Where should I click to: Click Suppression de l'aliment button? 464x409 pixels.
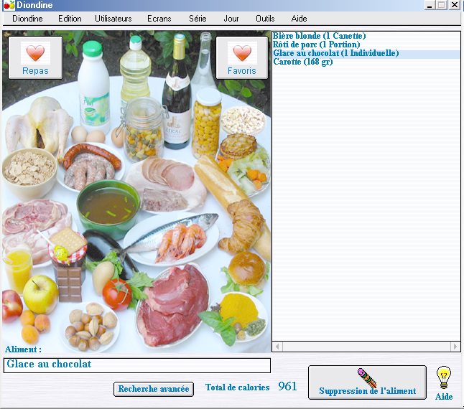(367, 382)
